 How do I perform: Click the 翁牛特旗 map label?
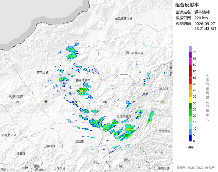(x=165, y=131)
